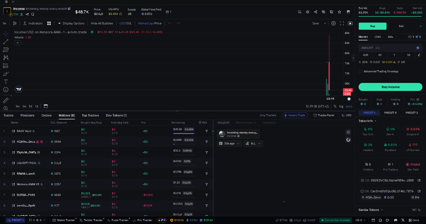Select the trend line drawing tool
The width and height of the screenshot is (426, 224).
click(6, 42)
